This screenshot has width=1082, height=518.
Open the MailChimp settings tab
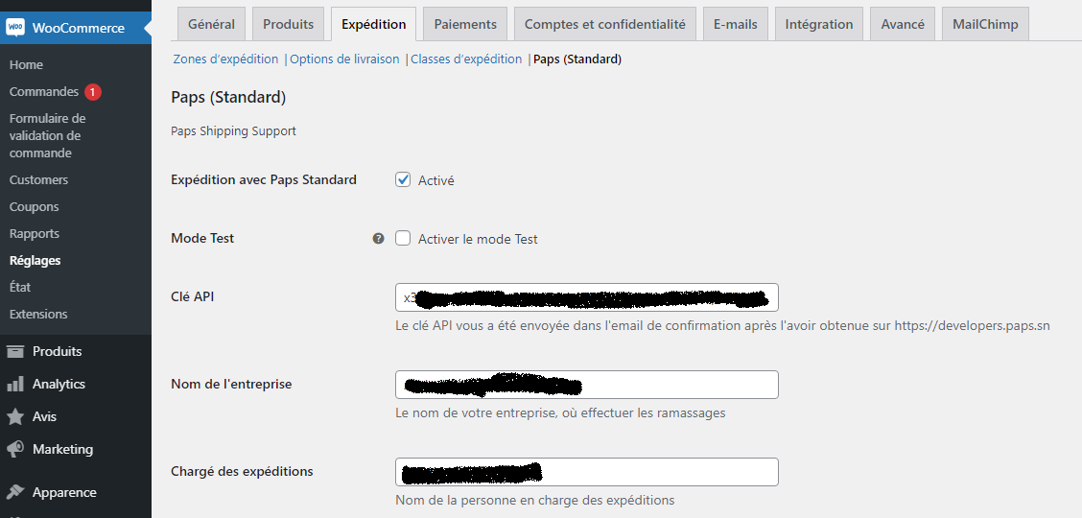pyautogui.click(x=985, y=24)
